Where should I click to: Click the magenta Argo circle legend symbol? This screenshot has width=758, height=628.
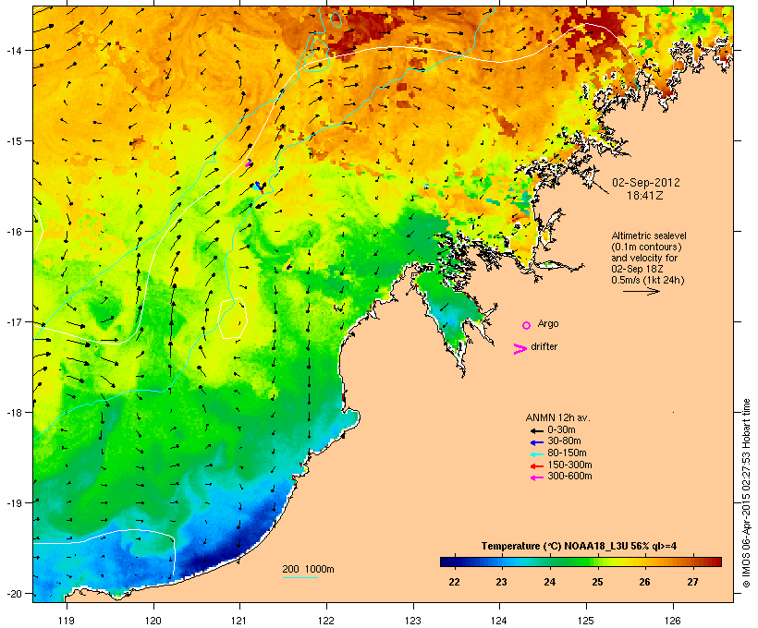coord(527,325)
